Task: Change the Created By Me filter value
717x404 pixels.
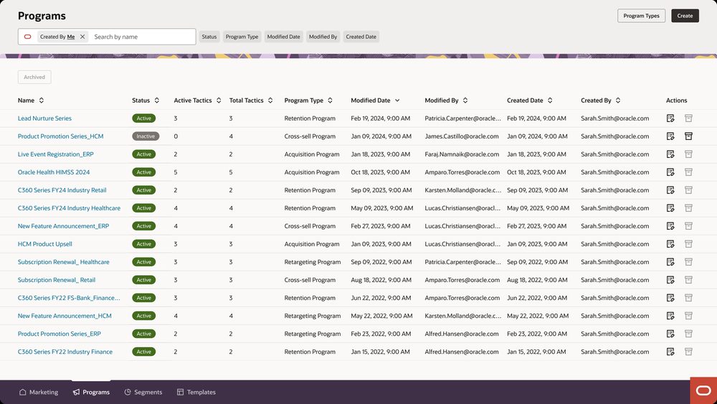Action: (71, 37)
